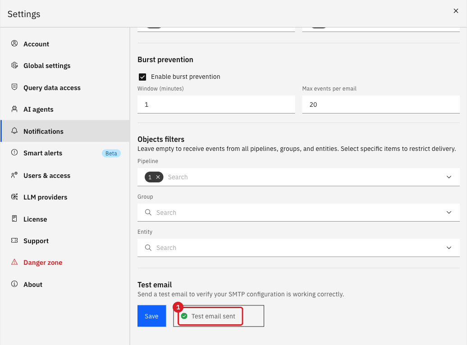Uncheck Enable burst prevention checkbox
Screen dimensions: 467x345
(x=142, y=77)
